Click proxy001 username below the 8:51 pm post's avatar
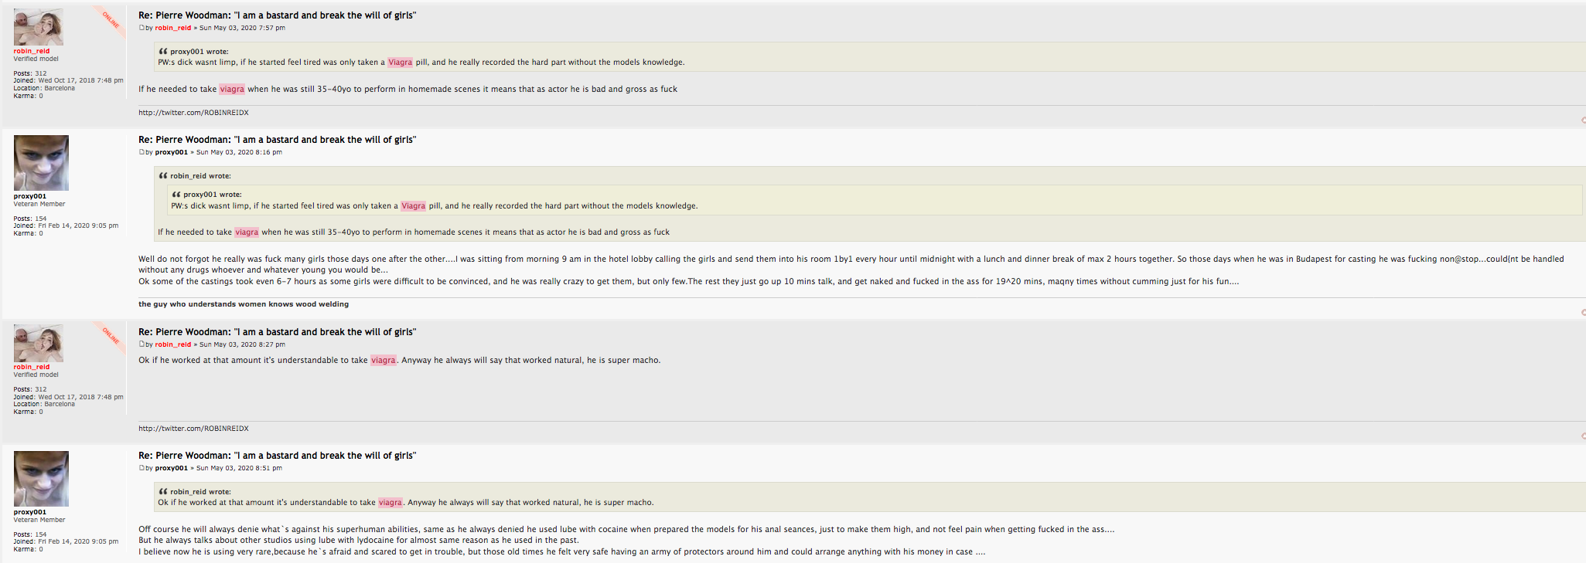The width and height of the screenshot is (1586, 563). click(29, 512)
